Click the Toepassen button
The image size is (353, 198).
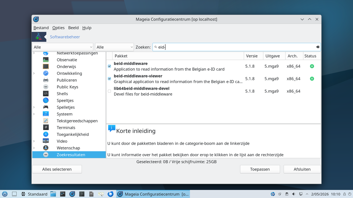click(260, 169)
